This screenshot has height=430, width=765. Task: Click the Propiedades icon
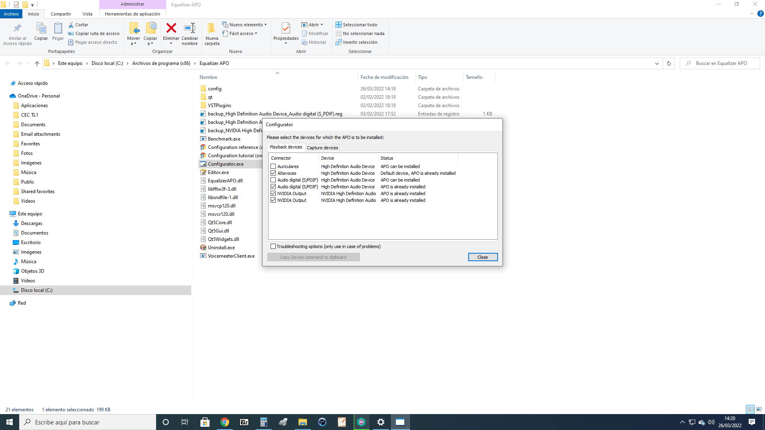[286, 28]
